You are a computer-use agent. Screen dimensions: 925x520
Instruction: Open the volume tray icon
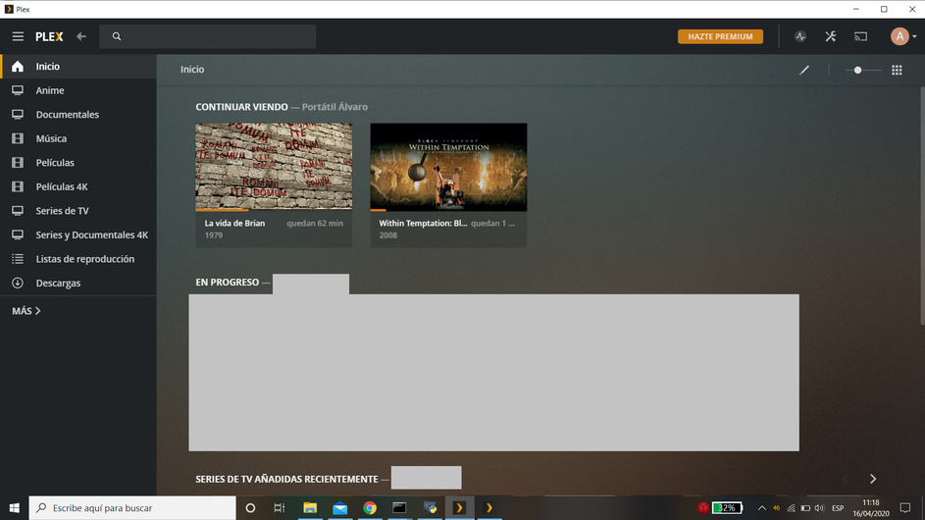pos(819,507)
